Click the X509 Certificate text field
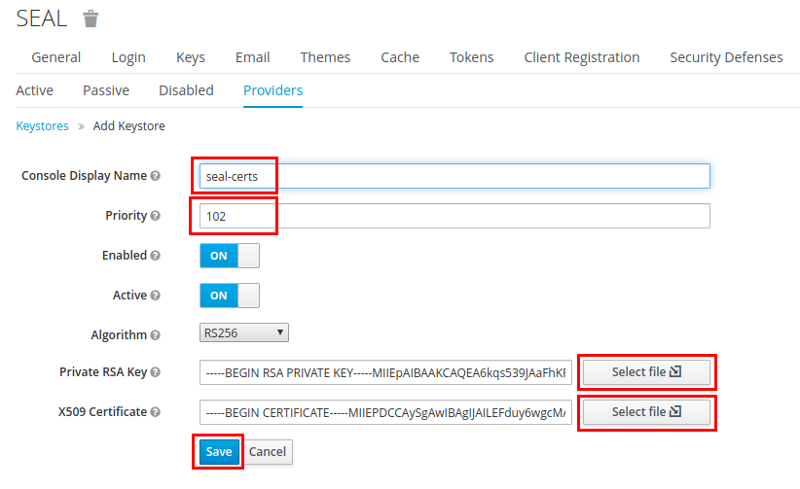Screen dimensions: 800x489 [x=385, y=412]
